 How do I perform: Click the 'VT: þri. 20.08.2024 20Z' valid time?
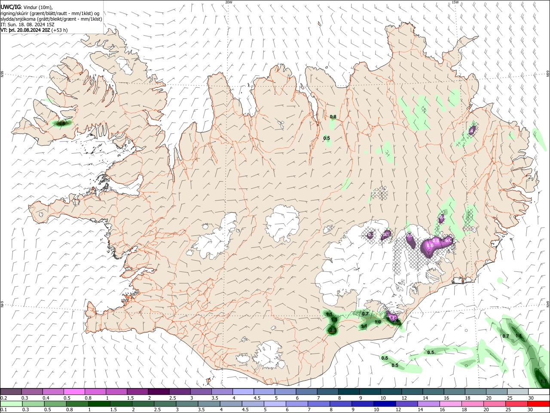point(25,30)
